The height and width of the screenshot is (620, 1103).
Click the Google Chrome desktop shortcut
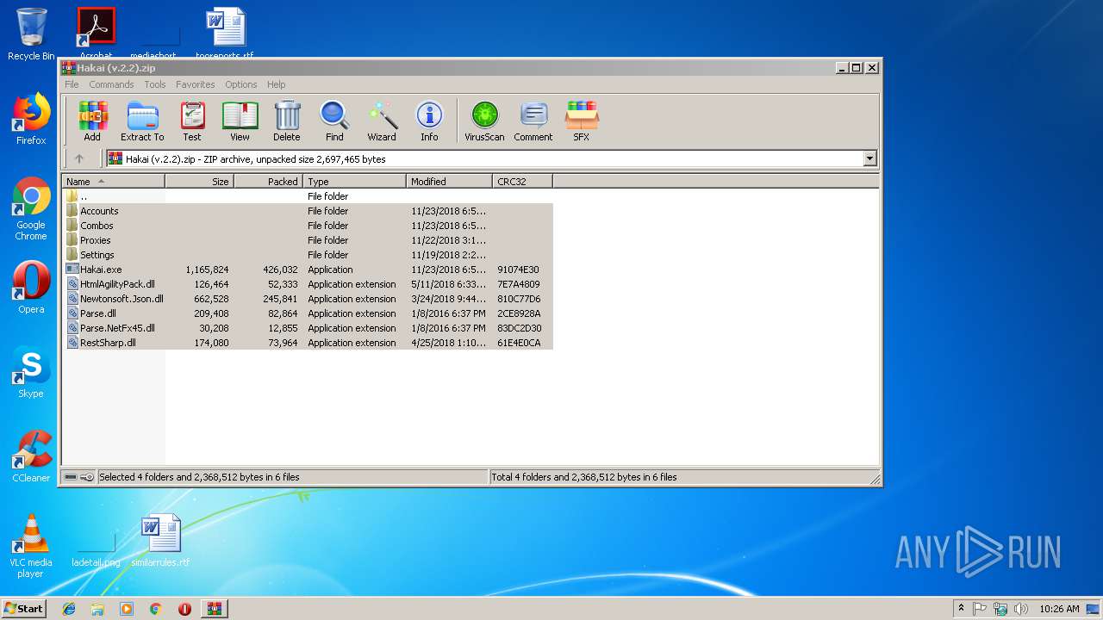point(31,208)
